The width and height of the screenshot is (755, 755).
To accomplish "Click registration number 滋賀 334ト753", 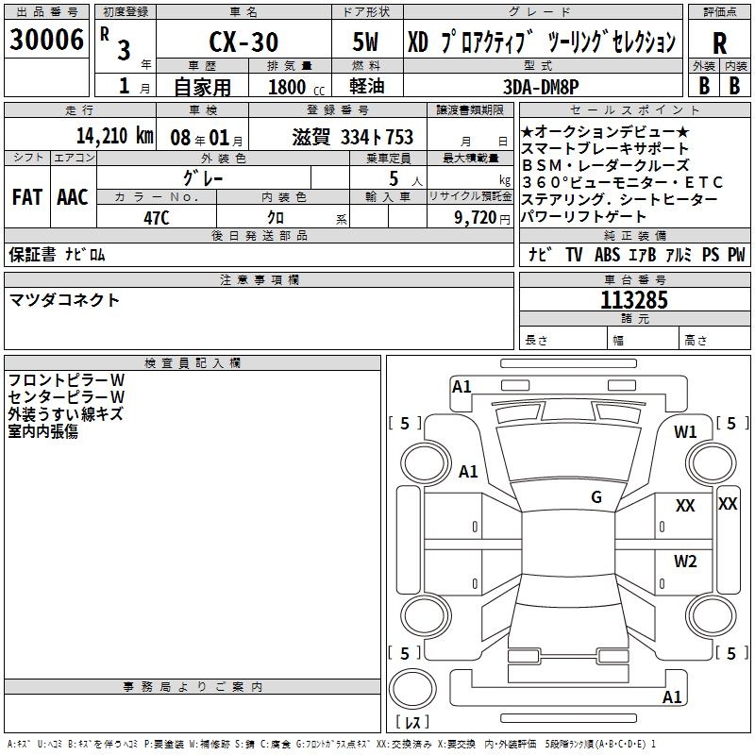I will coord(353,137).
